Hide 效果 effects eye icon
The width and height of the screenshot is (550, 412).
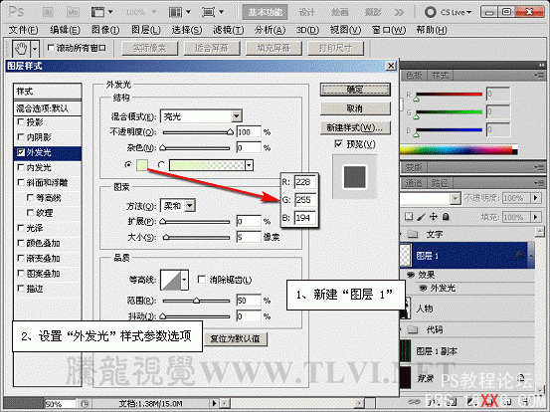tap(410, 275)
